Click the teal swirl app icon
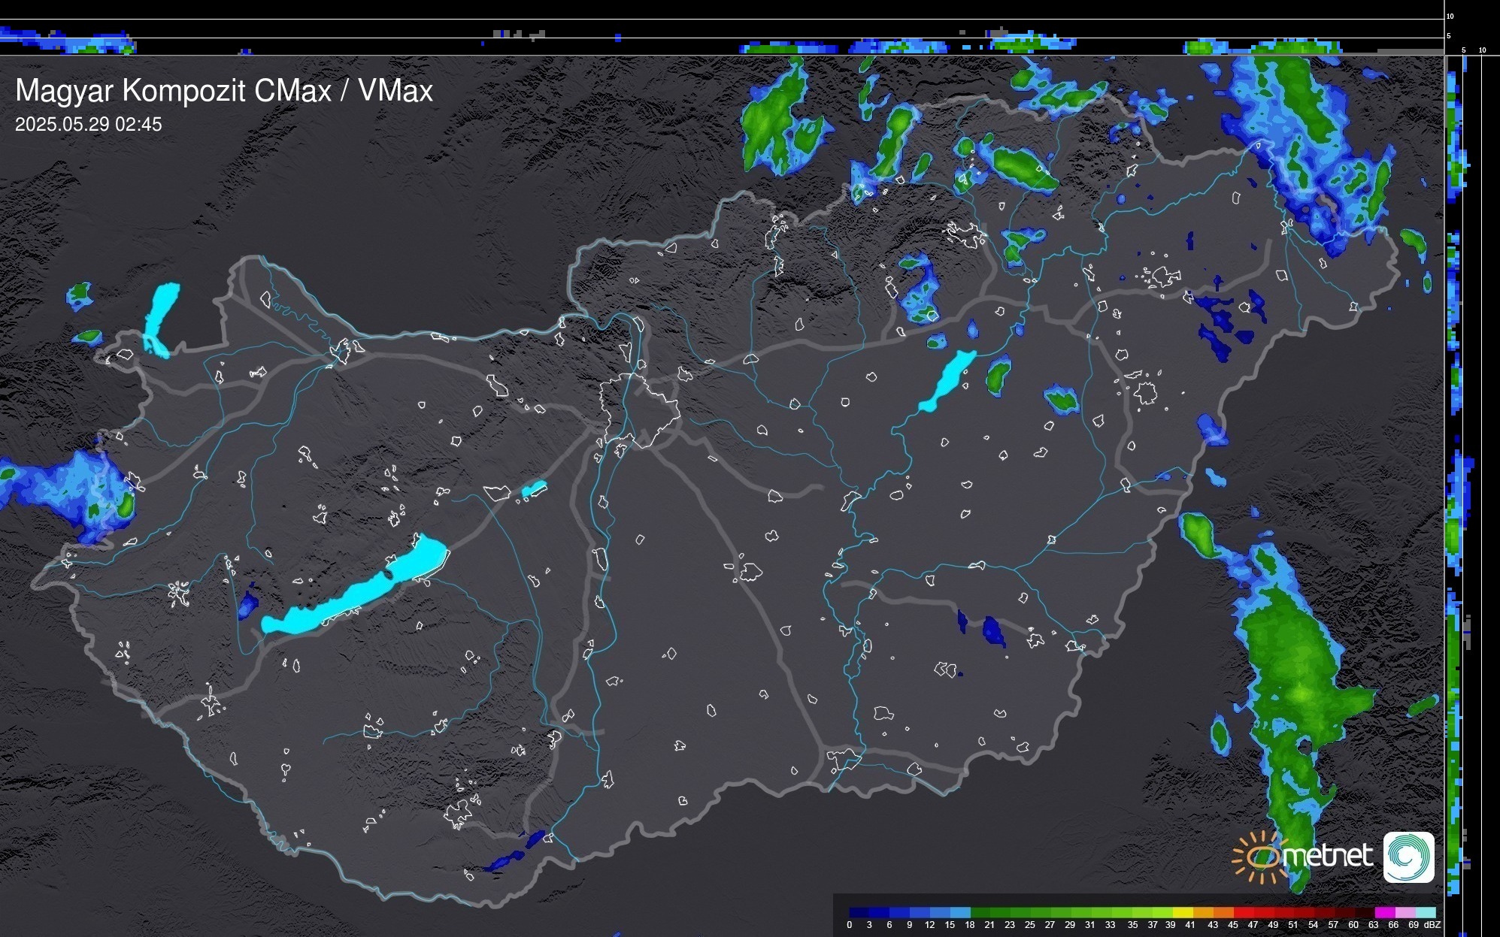This screenshot has height=937, width=1500. pos(1408,857)
